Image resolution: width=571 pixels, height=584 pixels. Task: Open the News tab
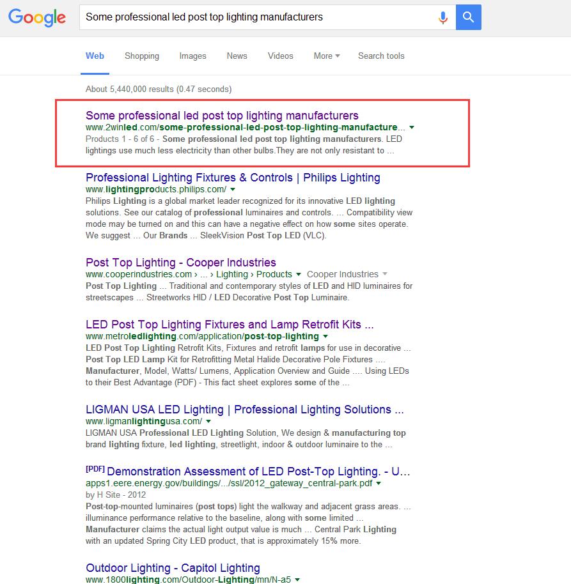click(237, 56)
